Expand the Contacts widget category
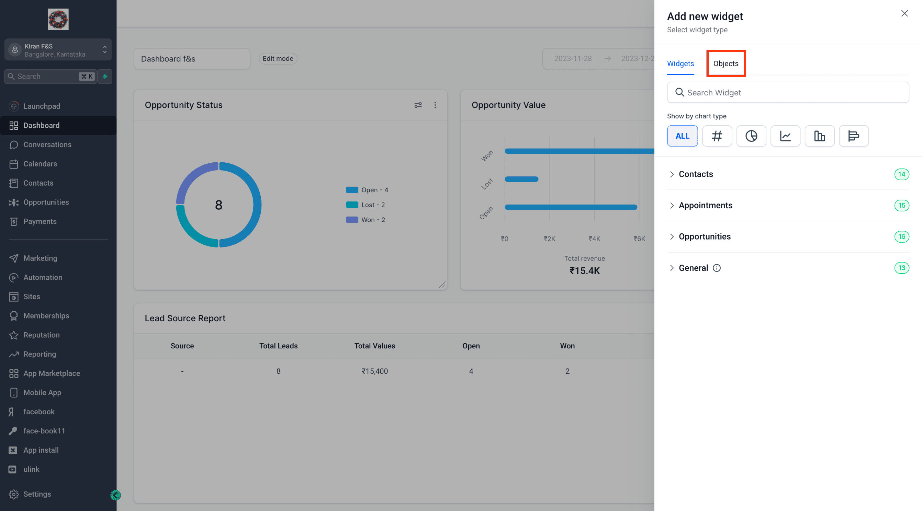Image resolution: width=922 pixels, height=511 pixels. [788, 174]
